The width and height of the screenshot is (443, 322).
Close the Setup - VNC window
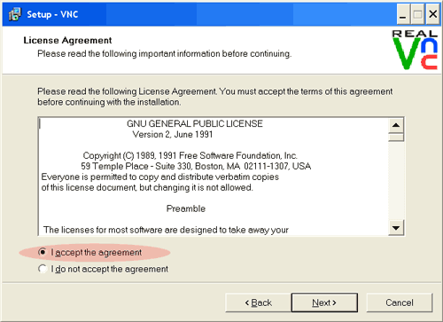point(433,14)
